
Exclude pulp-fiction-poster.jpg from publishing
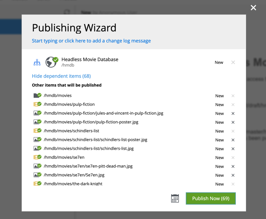point(233,122)
